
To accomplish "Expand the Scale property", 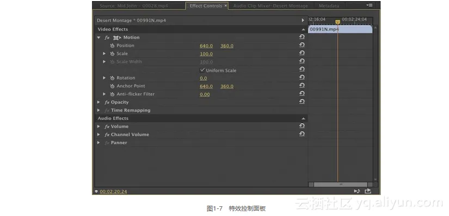I will tap(104, 54).
